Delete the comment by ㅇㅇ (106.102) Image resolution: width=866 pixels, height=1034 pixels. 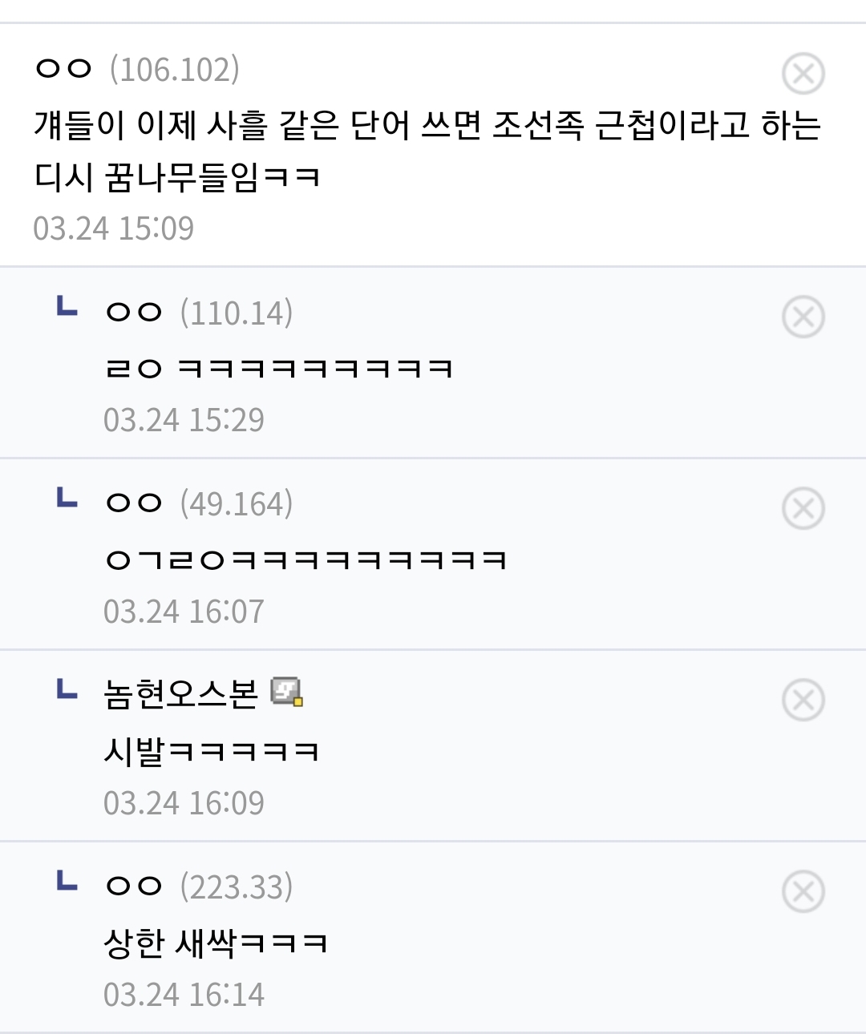click(x=803, y=74)
